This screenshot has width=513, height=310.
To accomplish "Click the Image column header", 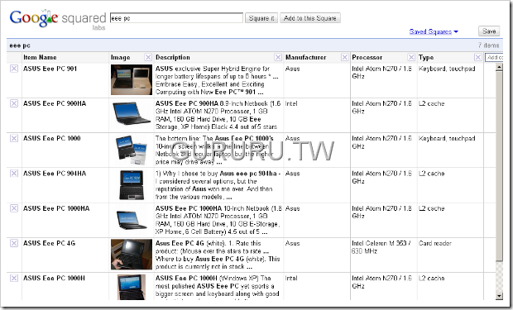I will 121,57.
